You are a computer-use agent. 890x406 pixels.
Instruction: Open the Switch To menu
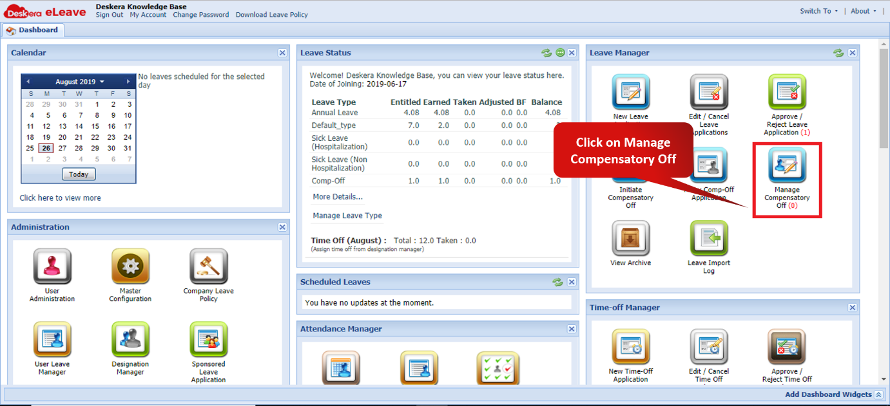pos(816,11)
